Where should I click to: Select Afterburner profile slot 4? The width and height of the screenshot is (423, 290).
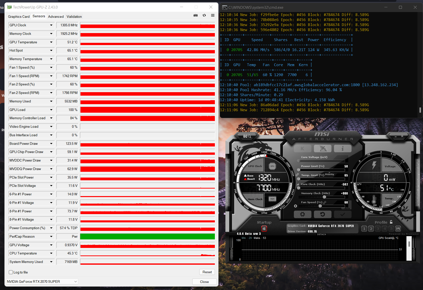click(x=385, y=229)
